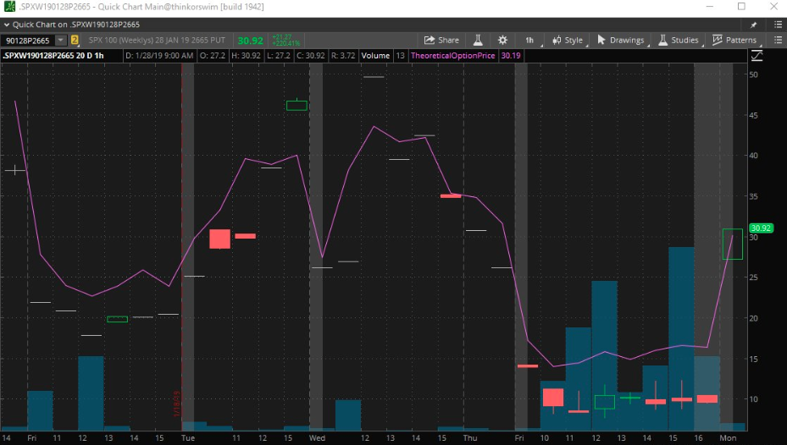The image size is (787, 445).
Task: Open the Style menu
Action: (x=568, y=40)
